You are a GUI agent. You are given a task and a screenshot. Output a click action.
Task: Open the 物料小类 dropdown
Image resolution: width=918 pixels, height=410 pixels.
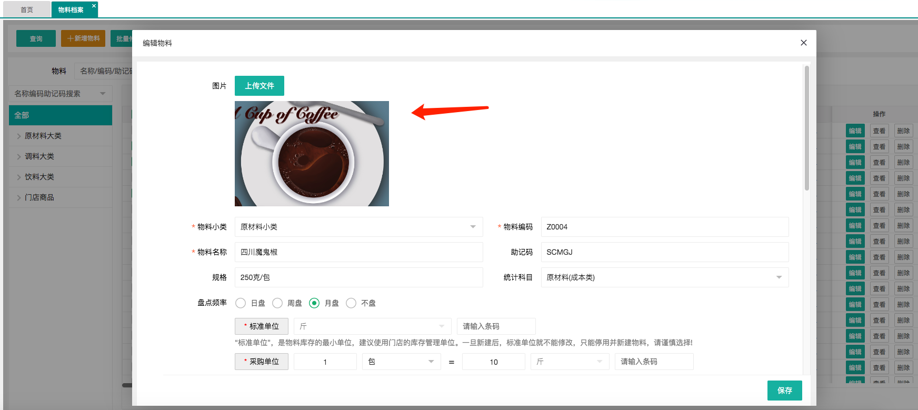pyautogui.click(x=358, y=227)
